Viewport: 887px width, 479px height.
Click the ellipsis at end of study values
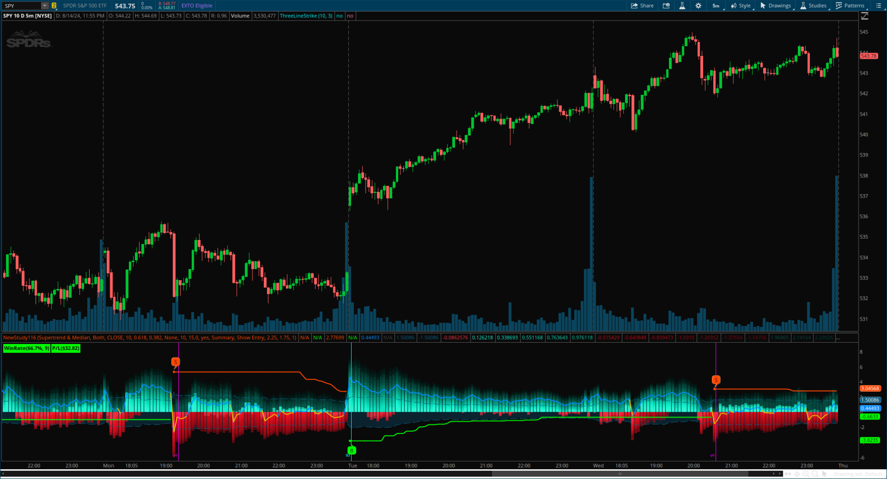click(x=838, y=338)
